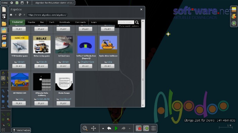The height and width of the screenshot is (133, 238).
Task: Open the scene folder icon in left sidebar
Action: click(x=4, y=23)
